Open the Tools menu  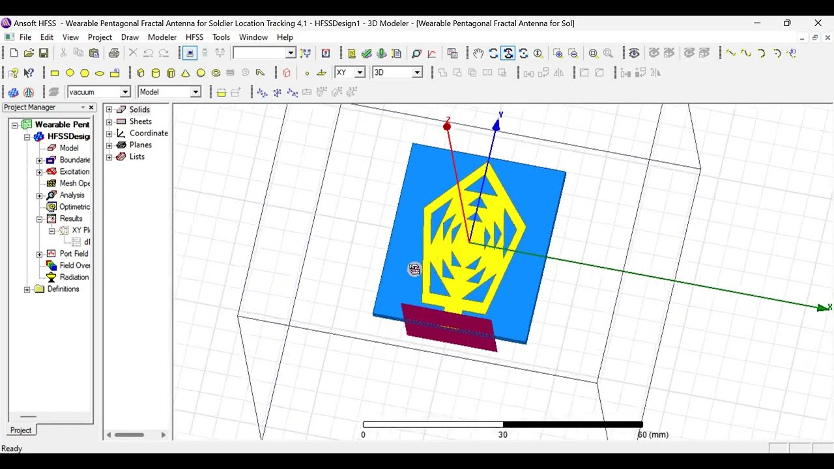(221, 37)
